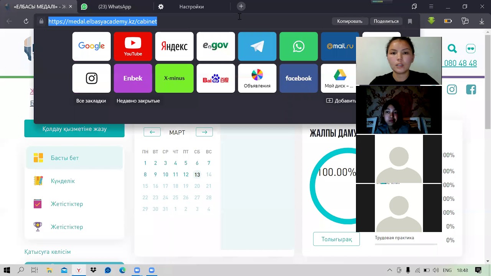Click the accessibility glasses icon
The image size is (491, 276).
pos(471,49)
